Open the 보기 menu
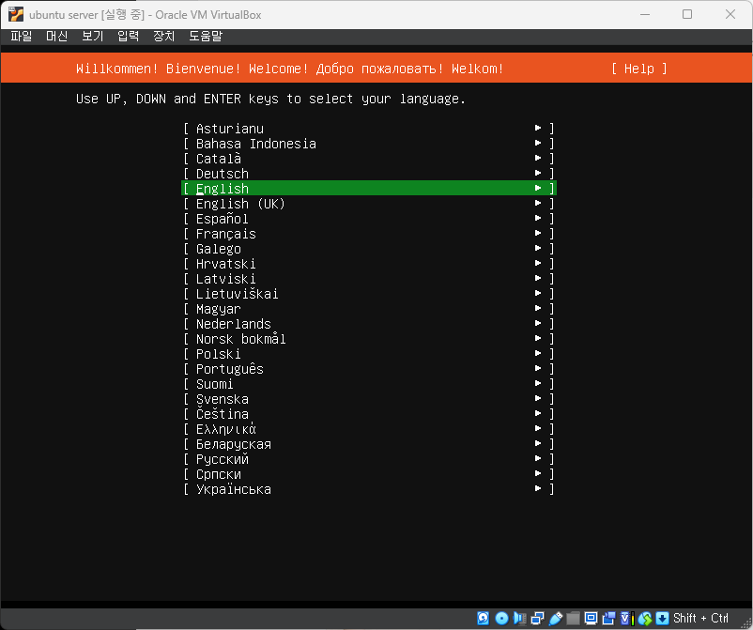 93,36
